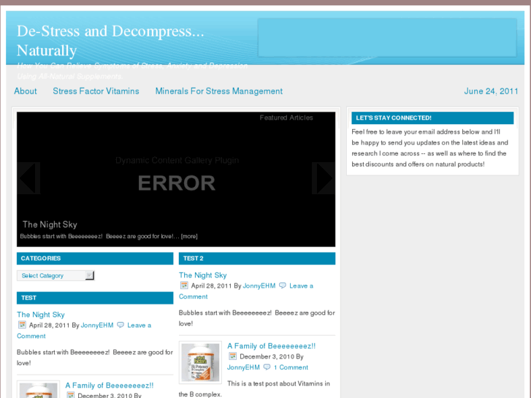Image resolution: width=531 pixels, height=398 pixels.
Task: Click calendar icon next to April 28 in TEST
Action: [22, 325]
